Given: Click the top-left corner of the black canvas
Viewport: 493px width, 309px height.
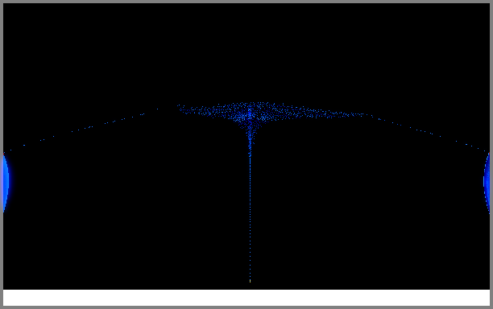Looking at the screenshot, I should 5,5.
